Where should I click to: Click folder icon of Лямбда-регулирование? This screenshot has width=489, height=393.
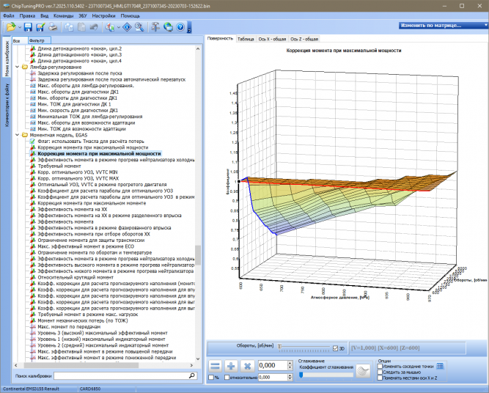point(25,67)
